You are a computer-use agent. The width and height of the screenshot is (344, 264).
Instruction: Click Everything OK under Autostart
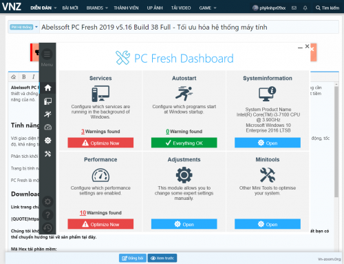tap(184, 143)
